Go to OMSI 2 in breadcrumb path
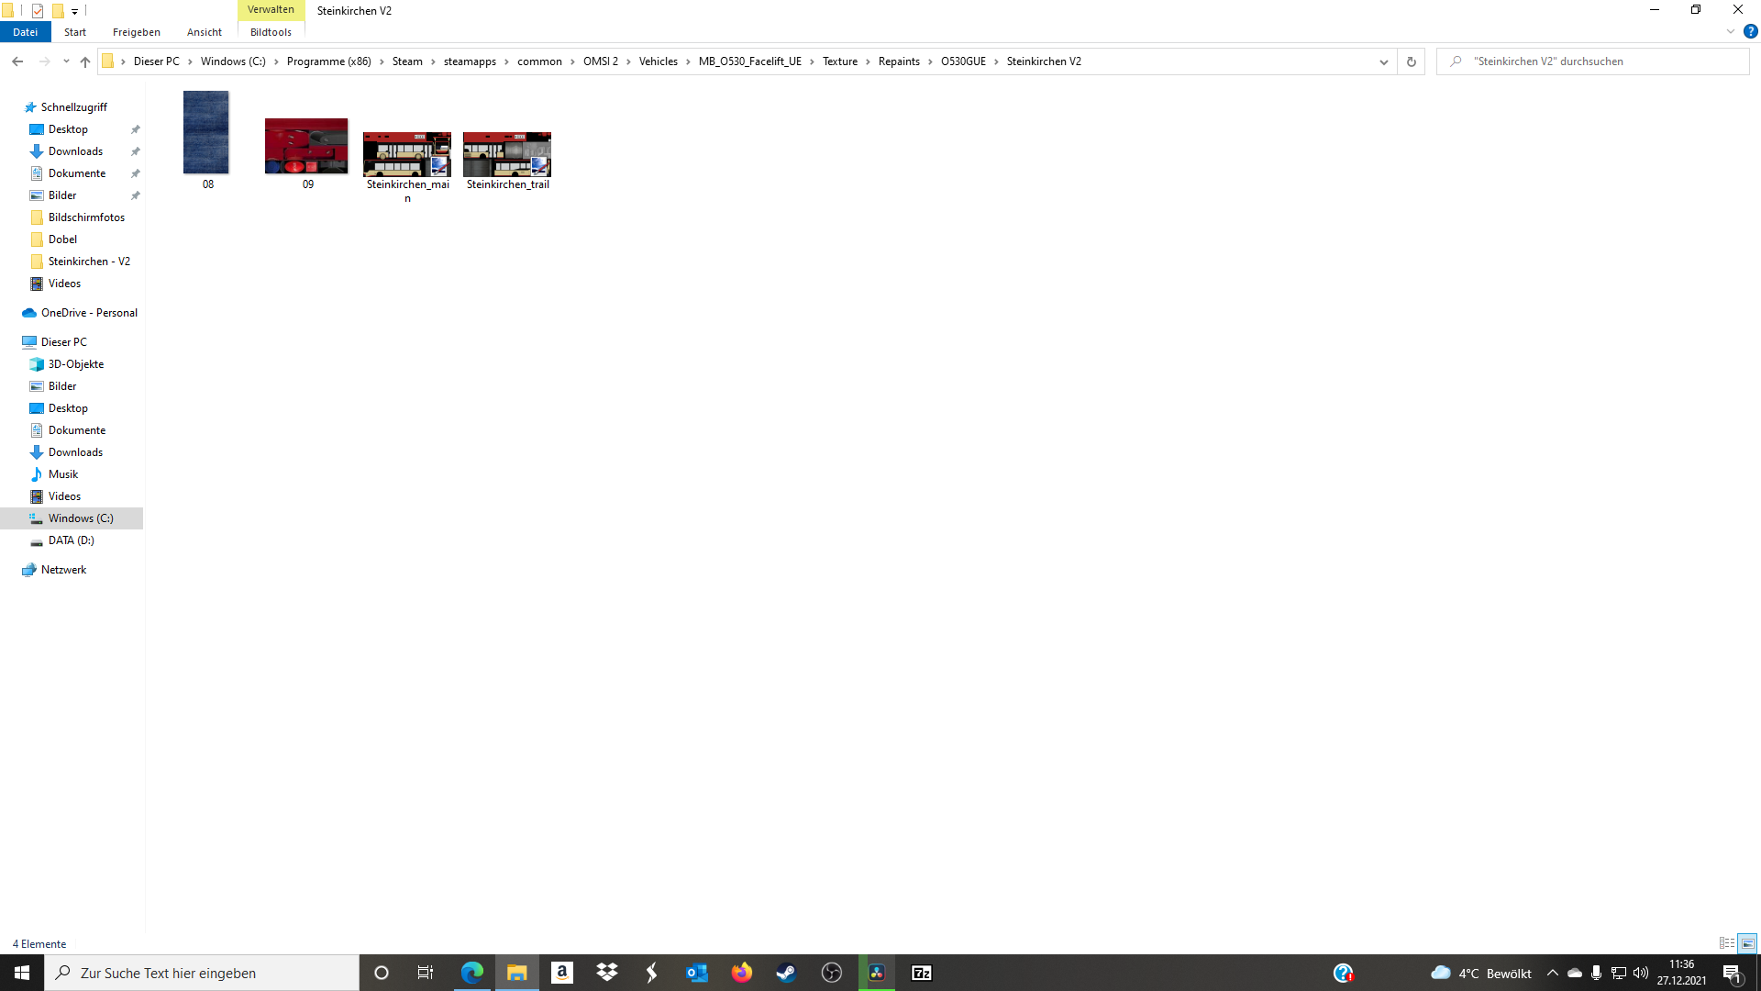This screenshot has height=991, width=1761. pyautogui.click(x=600, y=61)
